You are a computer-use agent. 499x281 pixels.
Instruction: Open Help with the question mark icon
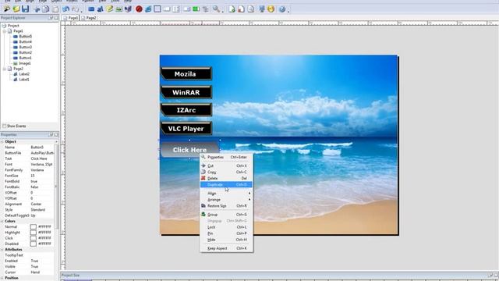click(x=282, y=9)
